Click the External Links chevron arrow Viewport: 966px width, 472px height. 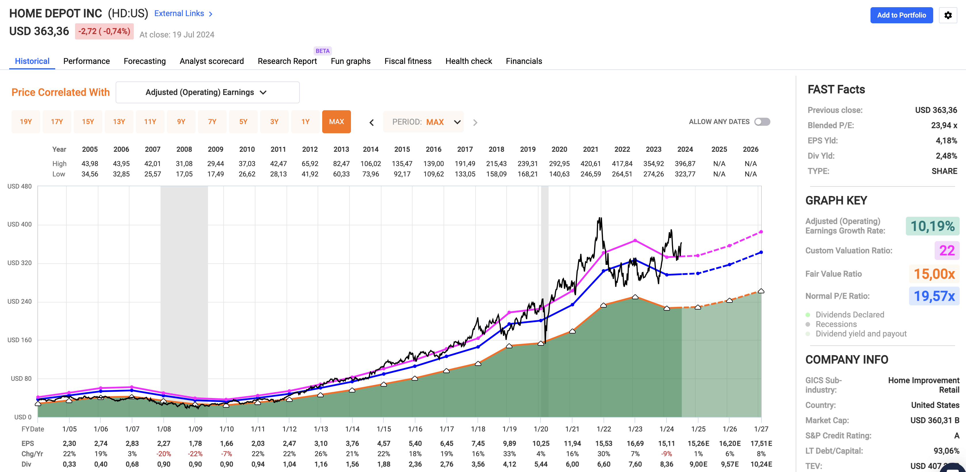click(x=211, y=14)
